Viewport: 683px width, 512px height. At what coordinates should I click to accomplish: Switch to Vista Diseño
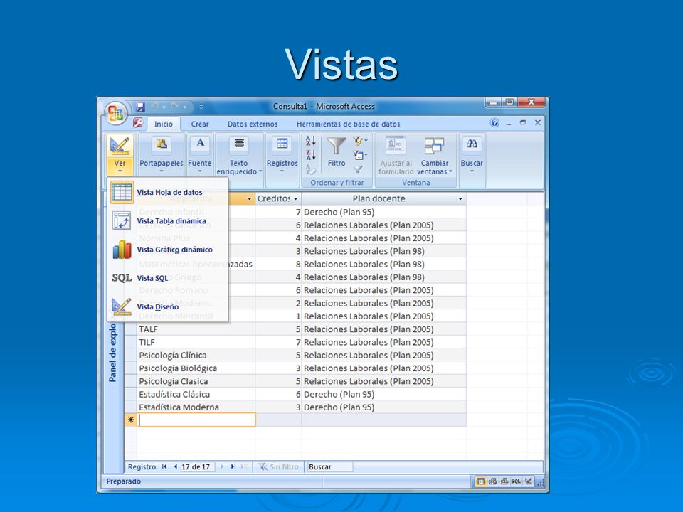pyautogui.click(x=168, y=306)
